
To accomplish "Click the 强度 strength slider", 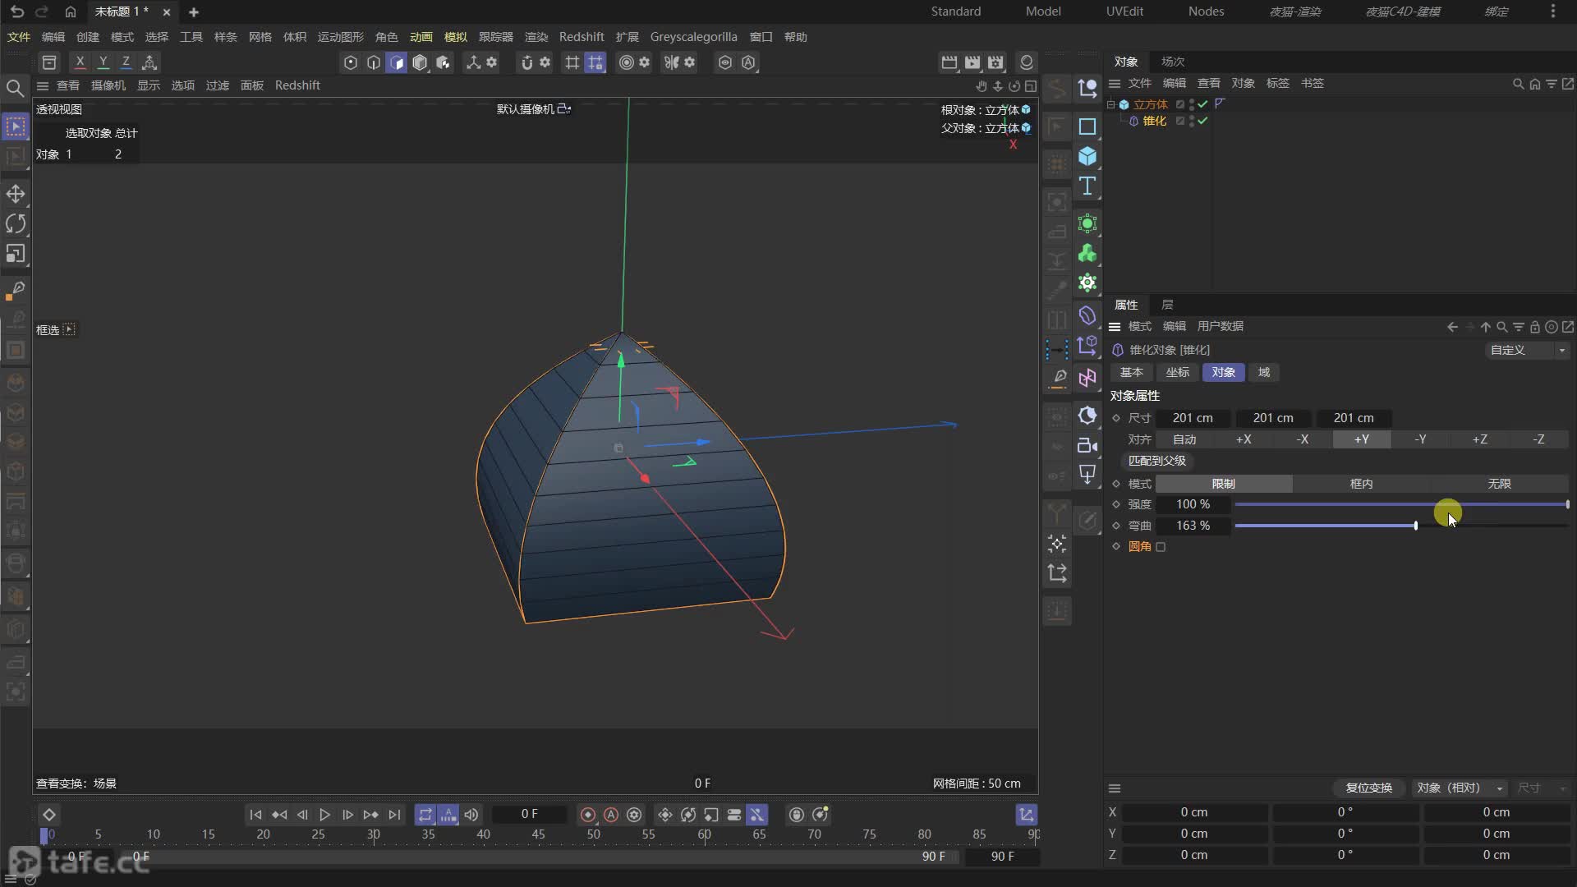I will (1401, 504).
